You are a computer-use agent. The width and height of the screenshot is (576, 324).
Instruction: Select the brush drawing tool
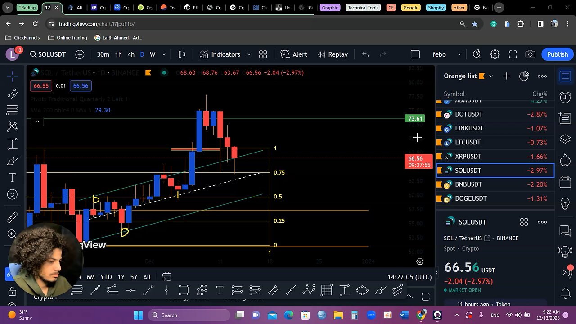[x=12, y=161]
